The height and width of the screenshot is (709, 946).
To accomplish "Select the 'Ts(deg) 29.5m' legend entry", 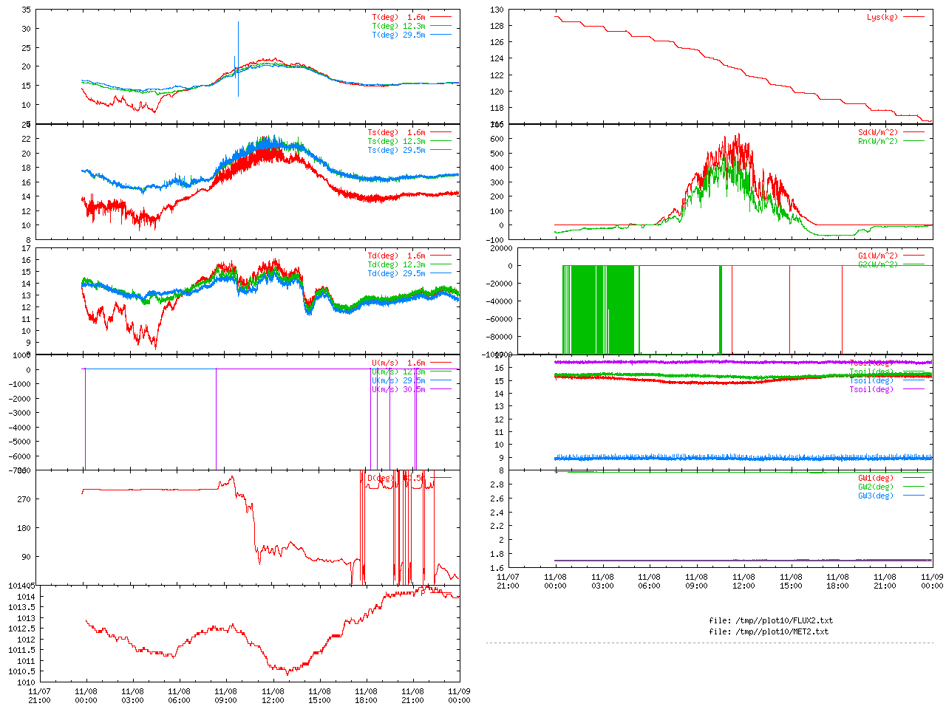I will pos(396,151).
